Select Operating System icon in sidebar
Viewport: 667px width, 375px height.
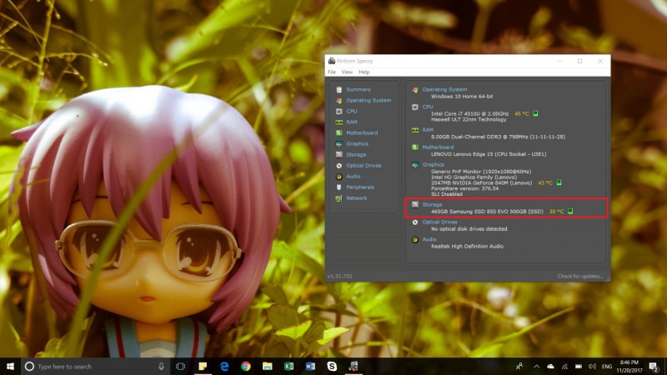point(339,101)
